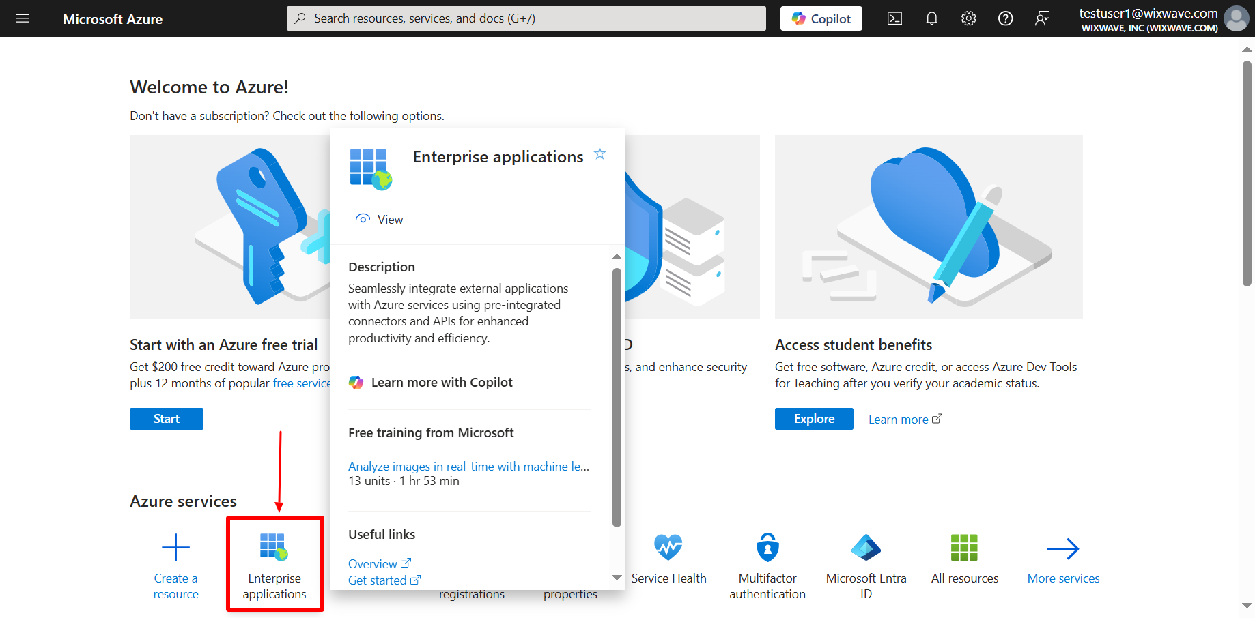Open the Support and help icon

tap(1005, 18)
